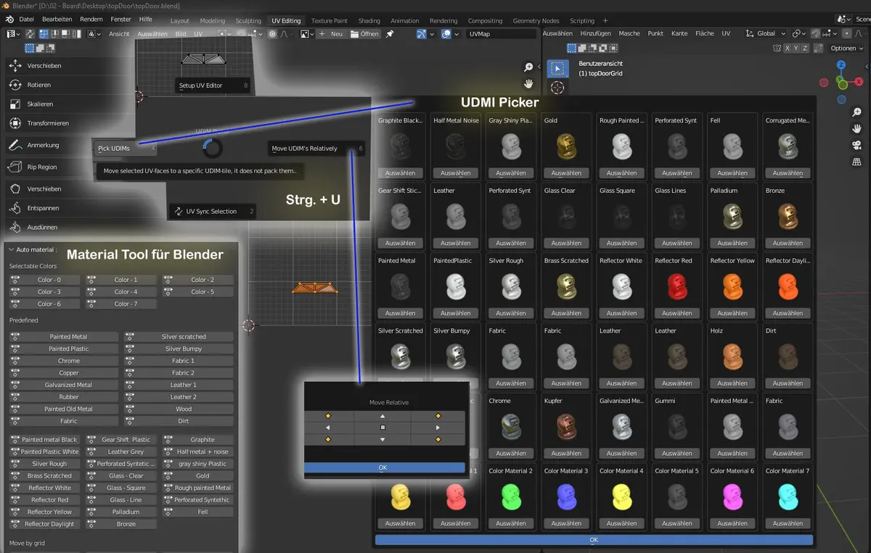Select the Ausdünnen pinch tool

(43, 226)
